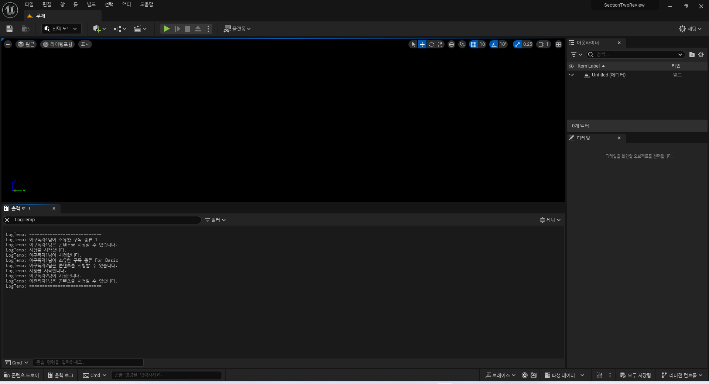Open the 선택 menu
Screen dimensions: 709x384
click(109, 4)
